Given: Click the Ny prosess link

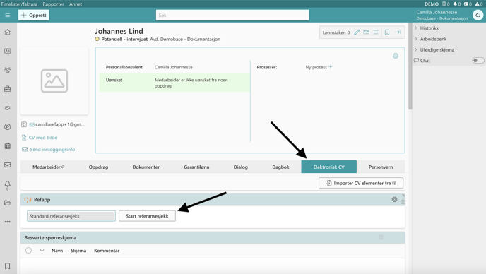Looking at the screenshot, I should click(316, 67).
